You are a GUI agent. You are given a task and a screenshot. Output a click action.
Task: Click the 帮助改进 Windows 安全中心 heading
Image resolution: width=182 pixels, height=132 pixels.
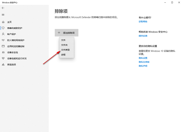click(x=153, y=32)
